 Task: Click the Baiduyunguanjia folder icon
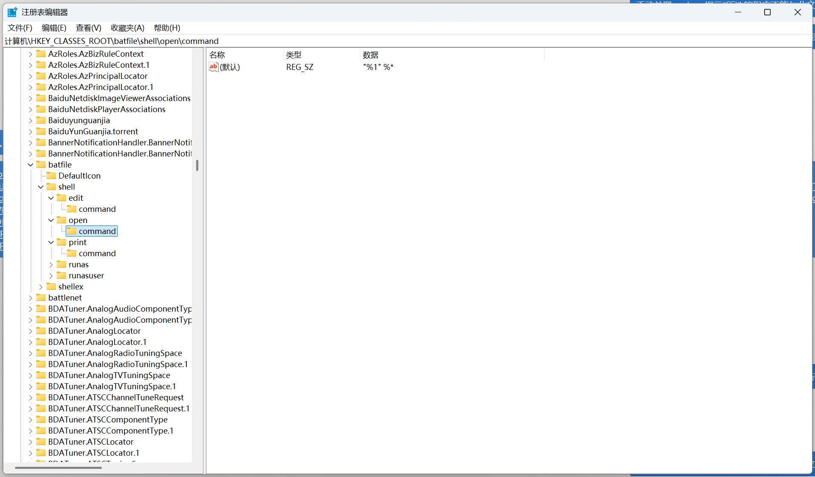[41, 120]
